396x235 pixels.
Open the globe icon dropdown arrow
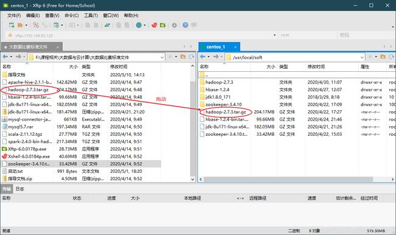click(x=145, y=25)
